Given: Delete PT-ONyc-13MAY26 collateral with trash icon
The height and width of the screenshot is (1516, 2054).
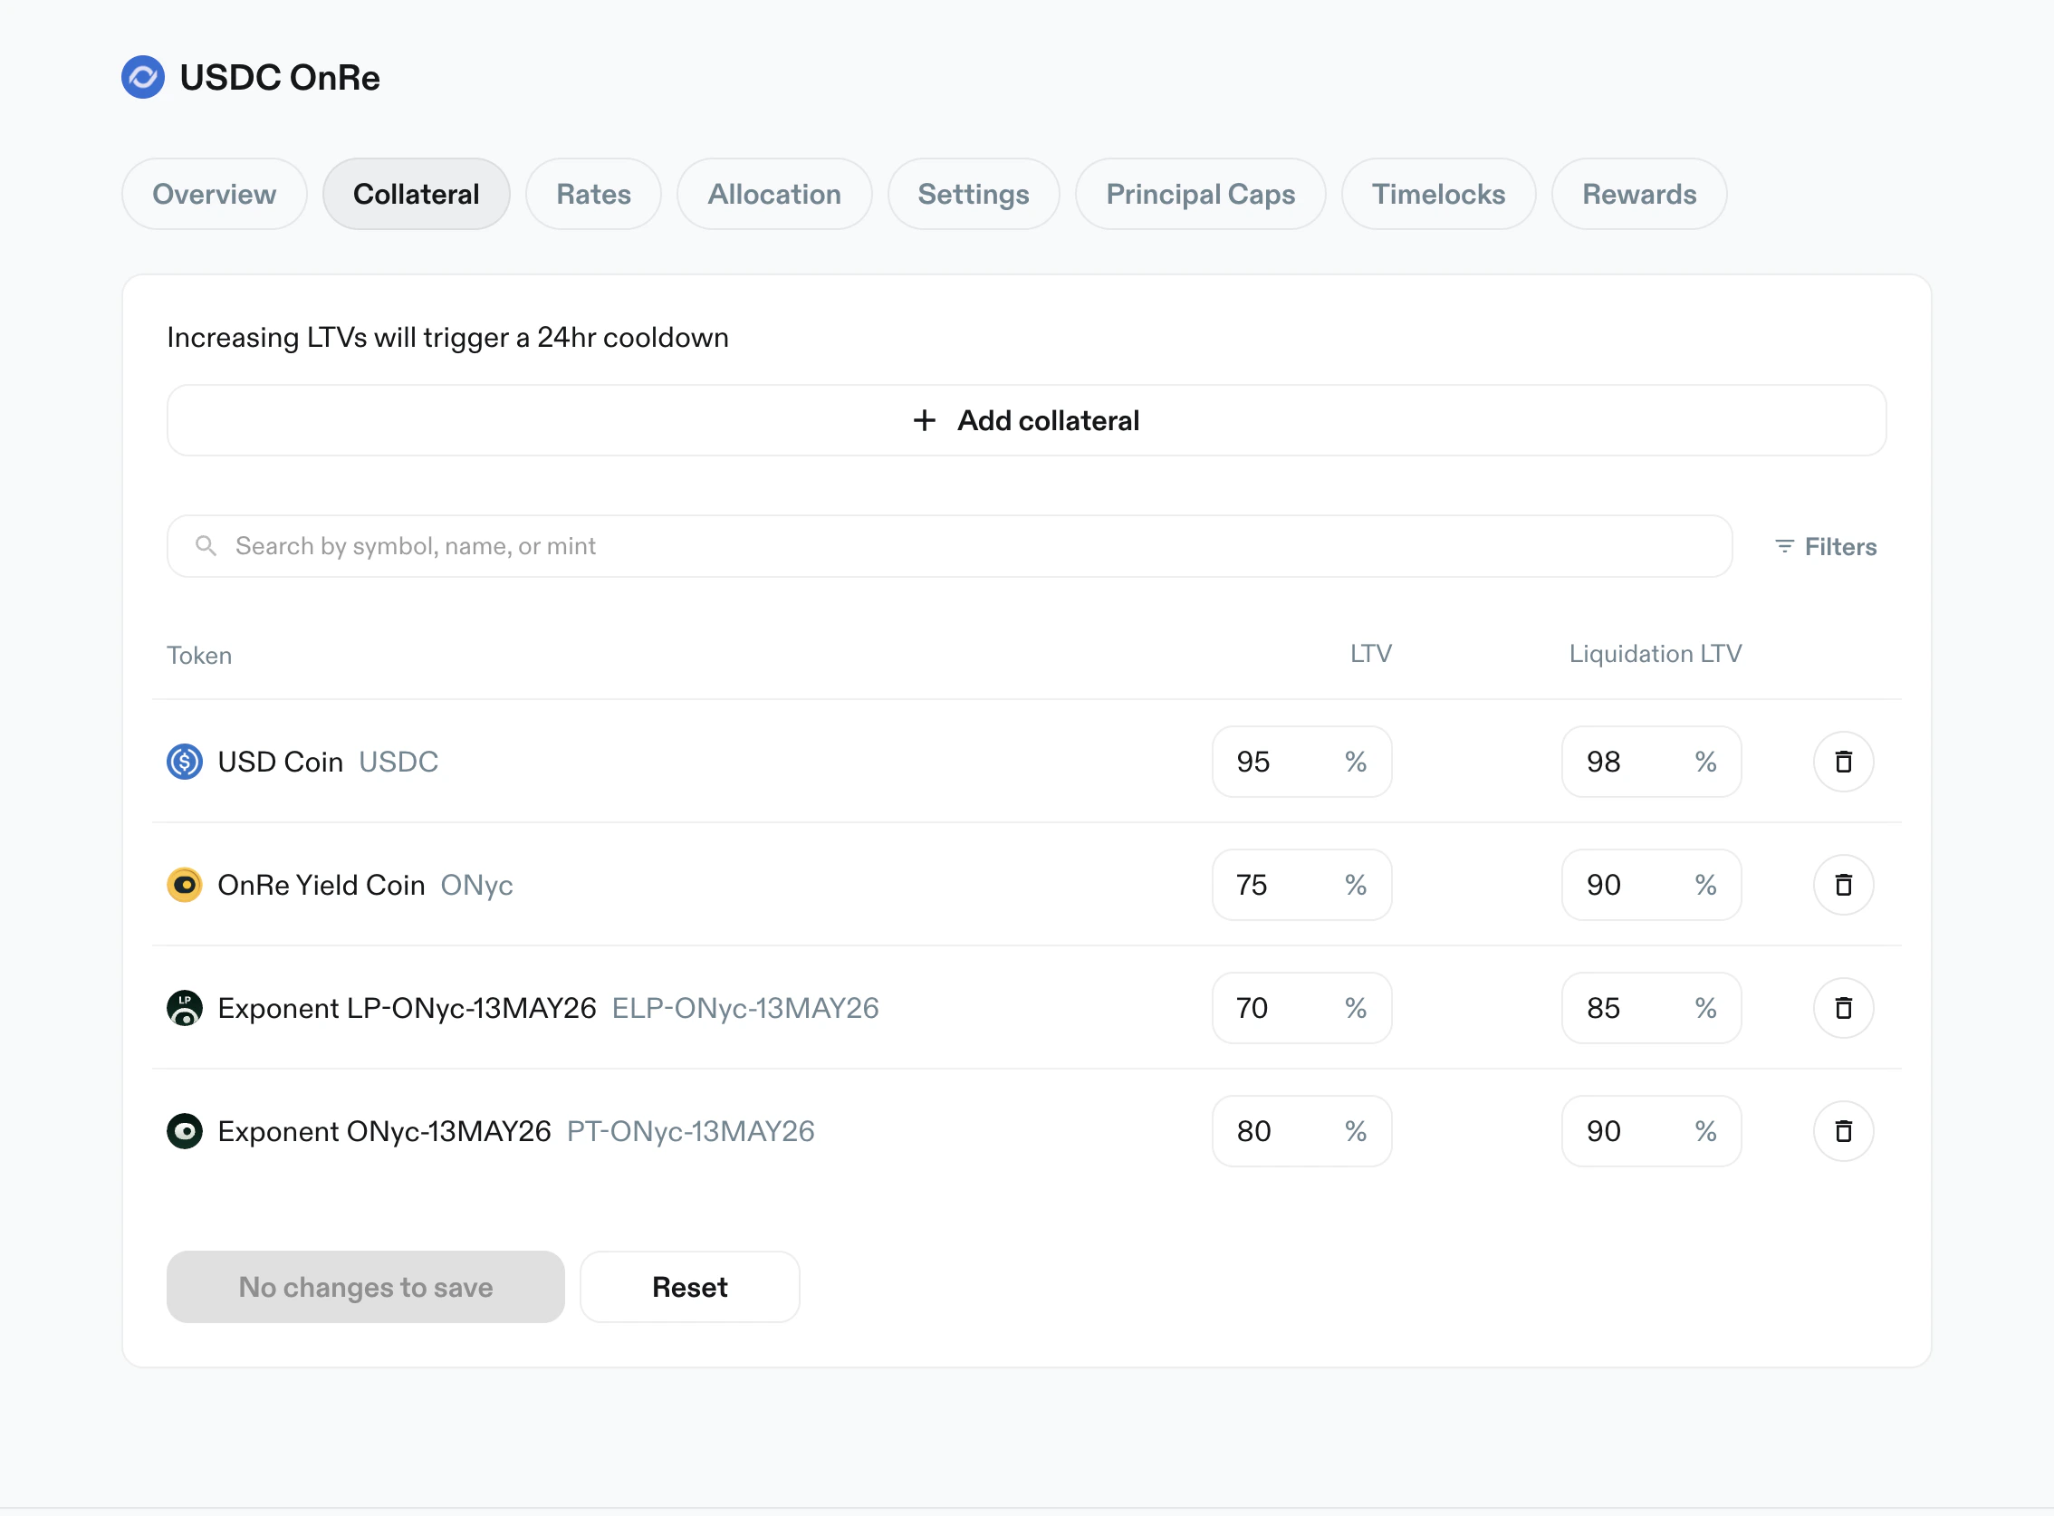Looking at the screenshot, I should 1842,1130.
